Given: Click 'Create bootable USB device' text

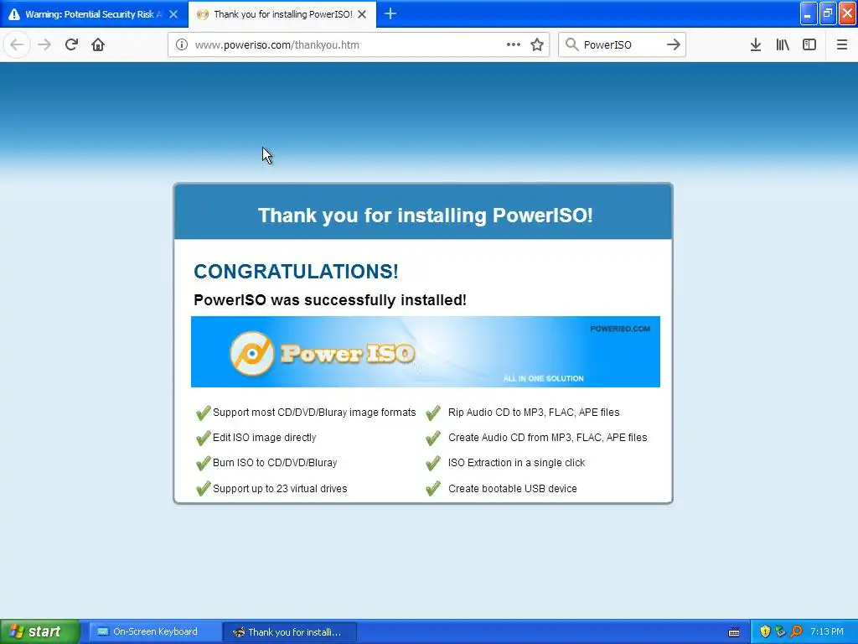Looking at the screenshot, I should [x=512, y=489].
